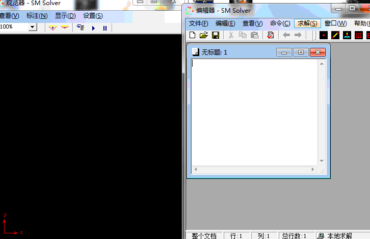Click 总行数:1 in the status bar
Viewport: 370px width, 239px height.
[294, 236]
